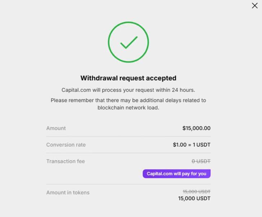Click the green checkmark success icon
The width and height of the screenshot is (262, 217).
(x=129, y=42)
